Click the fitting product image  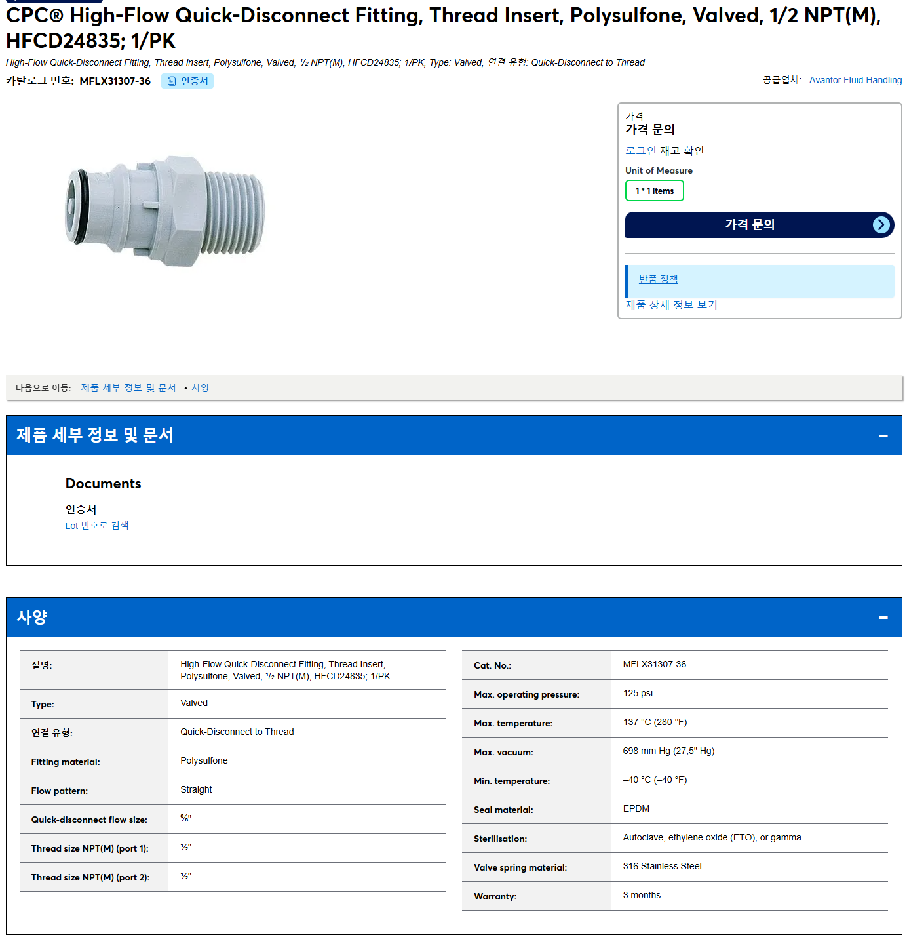pos(165,211)
